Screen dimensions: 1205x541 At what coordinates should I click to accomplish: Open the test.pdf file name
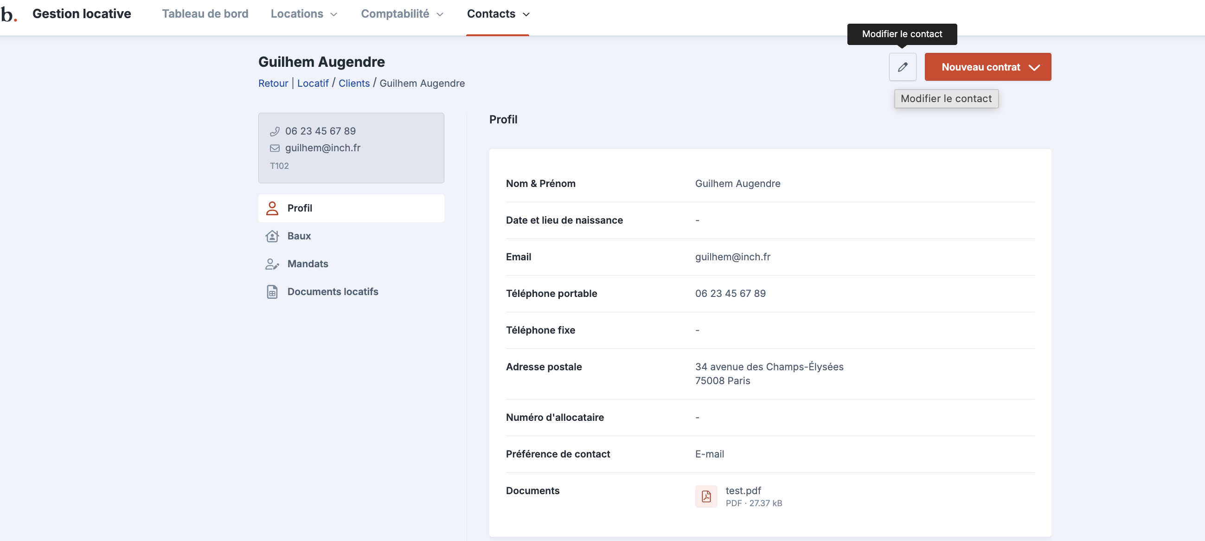tap(743, 490)
